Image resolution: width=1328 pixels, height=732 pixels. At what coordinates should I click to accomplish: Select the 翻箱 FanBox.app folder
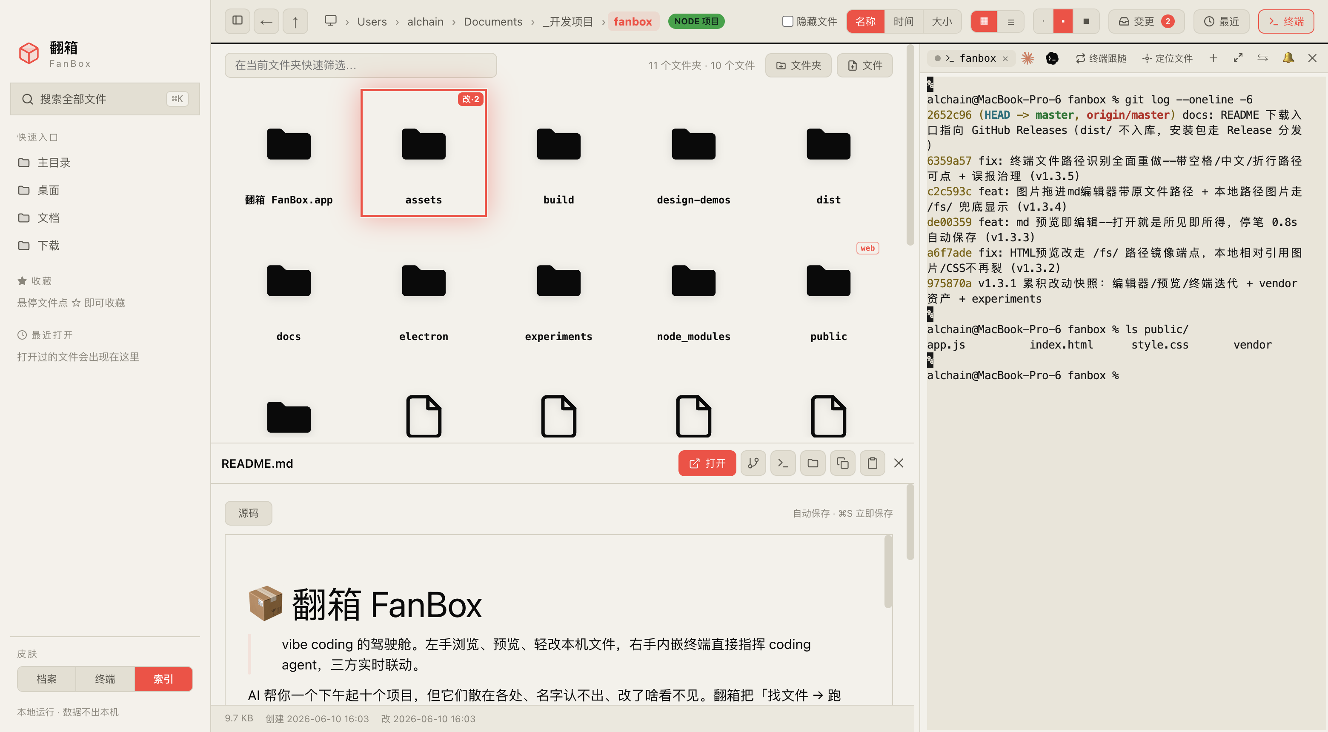click(x=289, y=153)
